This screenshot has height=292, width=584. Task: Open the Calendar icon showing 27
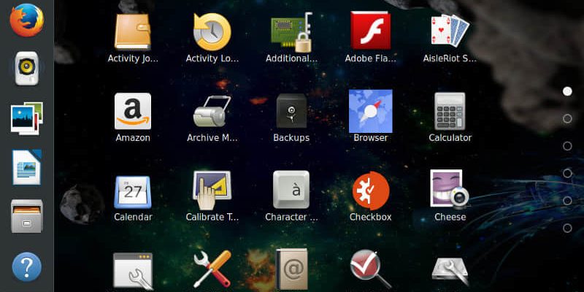tap(133, 192)
